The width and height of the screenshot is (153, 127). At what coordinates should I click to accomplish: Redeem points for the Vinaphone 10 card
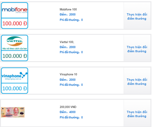[137, 82]
